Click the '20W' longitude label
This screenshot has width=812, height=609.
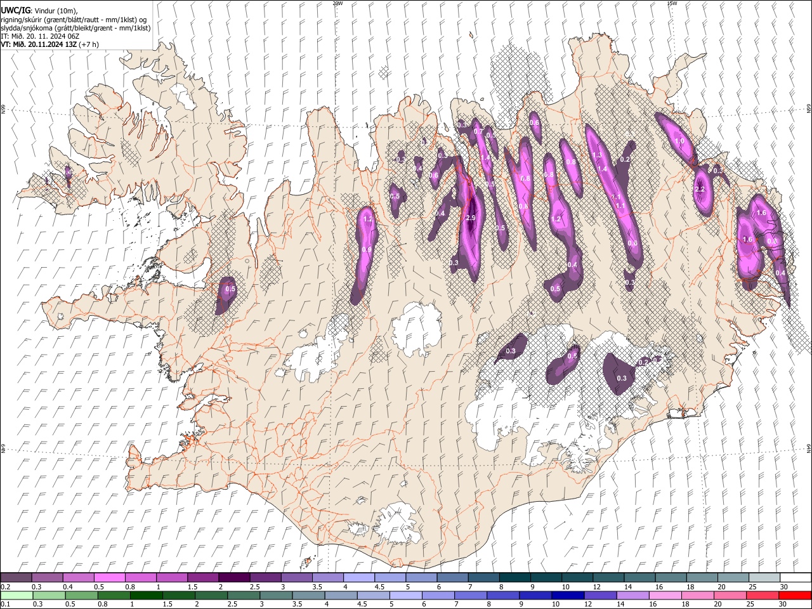coord(337,3)
